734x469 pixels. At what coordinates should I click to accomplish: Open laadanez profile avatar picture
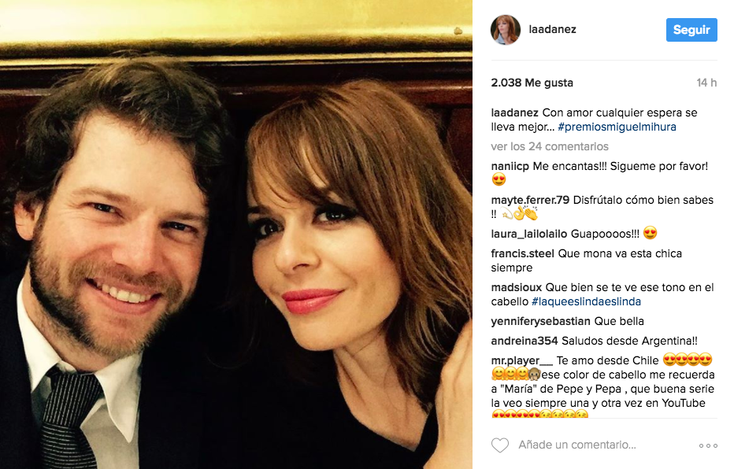tap(505, 29)
